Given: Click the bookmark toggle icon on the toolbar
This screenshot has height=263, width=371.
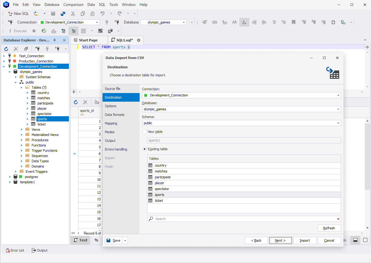Looking at the screenshot, I should coord(293,22).
